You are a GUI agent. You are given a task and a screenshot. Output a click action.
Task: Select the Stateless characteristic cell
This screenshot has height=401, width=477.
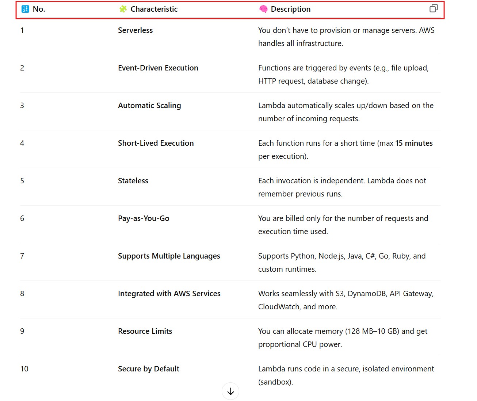point(133,181)
